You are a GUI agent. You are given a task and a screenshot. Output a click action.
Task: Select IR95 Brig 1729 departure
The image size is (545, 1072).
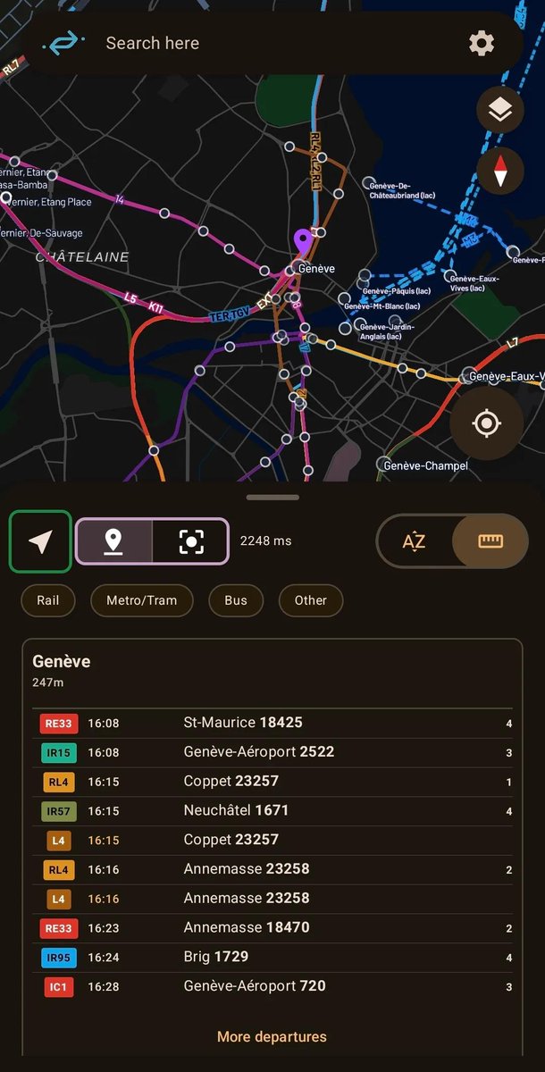(272, 958)
